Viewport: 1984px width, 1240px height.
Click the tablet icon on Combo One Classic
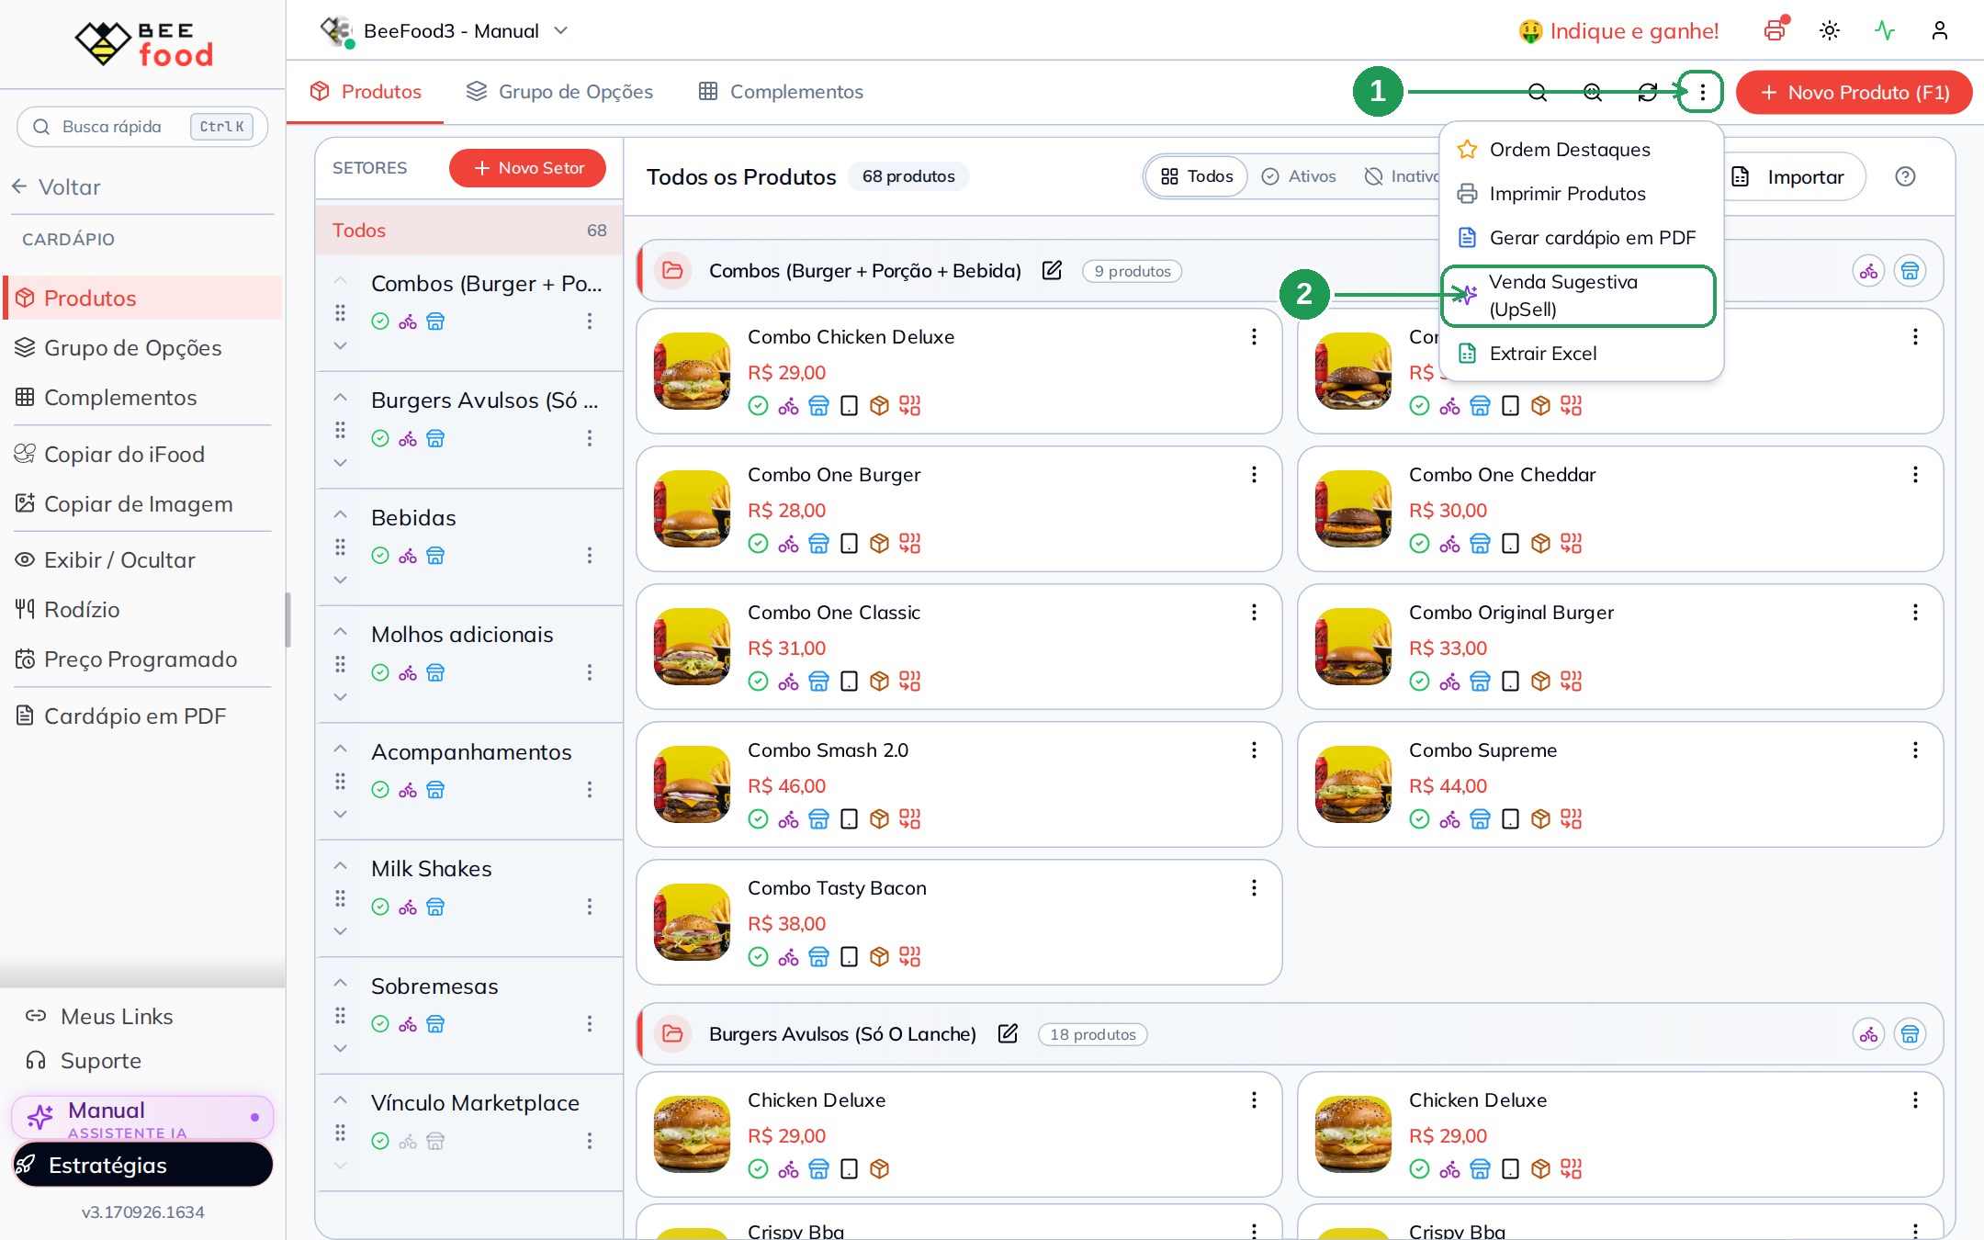[849, 681]
